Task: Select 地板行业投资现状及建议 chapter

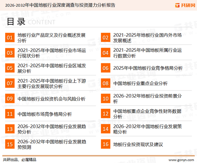Action: (x=138, y=144)
